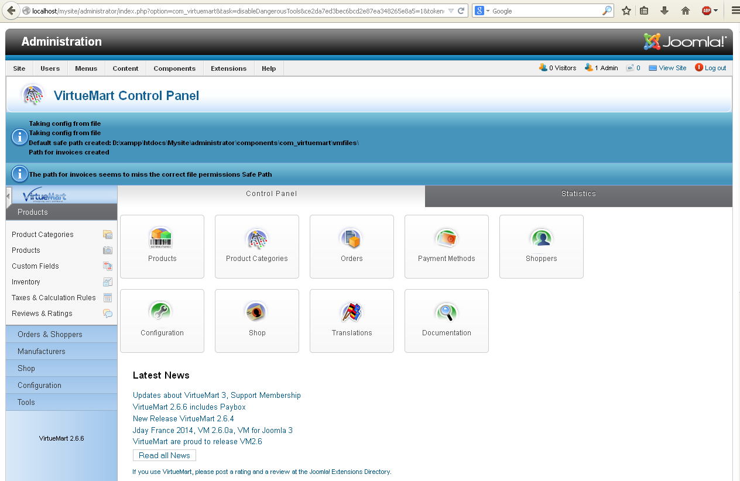Image resolution: width=740 pixels, height=481 pixels.
Task: Open the browser hamburger menu
Action: (x=735, y=11)
